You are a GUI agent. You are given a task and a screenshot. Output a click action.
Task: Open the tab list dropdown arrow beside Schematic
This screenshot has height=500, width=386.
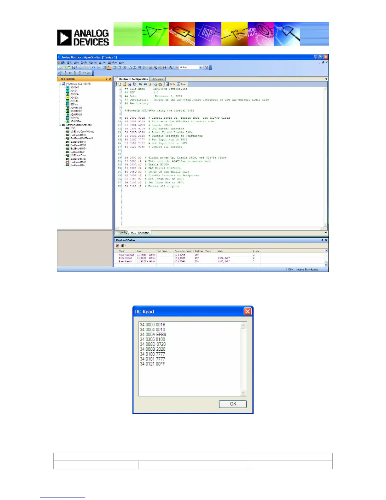coord(326,79)
